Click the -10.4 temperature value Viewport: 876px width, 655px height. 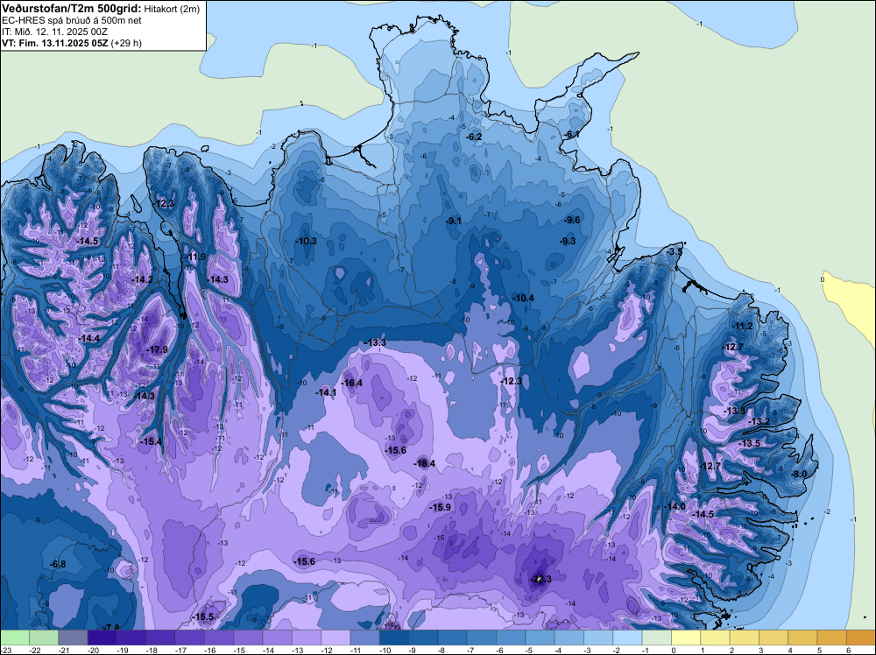[x=524, y=299]
